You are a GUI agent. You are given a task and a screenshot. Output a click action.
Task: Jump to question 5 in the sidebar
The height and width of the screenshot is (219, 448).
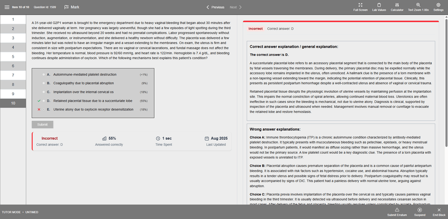13,57
